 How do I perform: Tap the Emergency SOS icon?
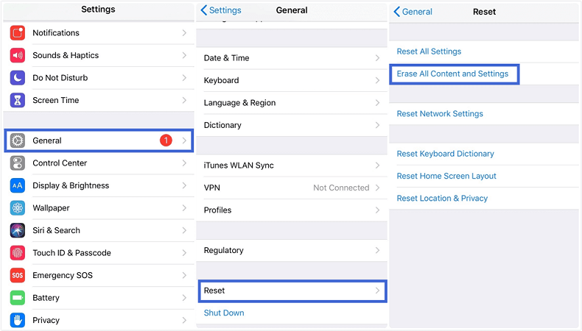pos(18,275)
